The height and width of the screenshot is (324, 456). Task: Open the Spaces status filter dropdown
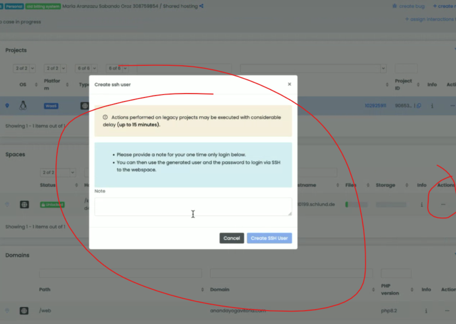[x=58, y=173]
